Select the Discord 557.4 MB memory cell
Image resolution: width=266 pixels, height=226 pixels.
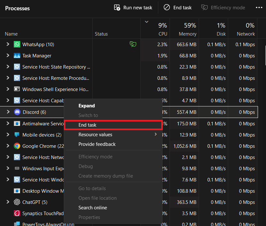(184, 112)
